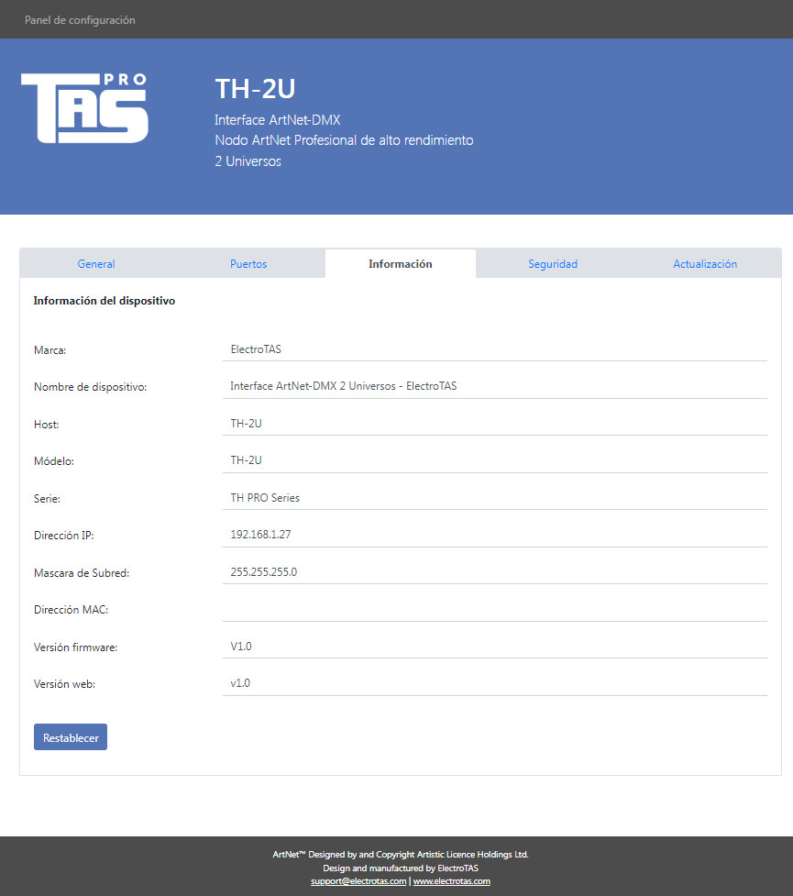Image resolution: width=793 pixels, height=896 pixels.
Task: Click the Restablecer button
Action: point(71,737)
